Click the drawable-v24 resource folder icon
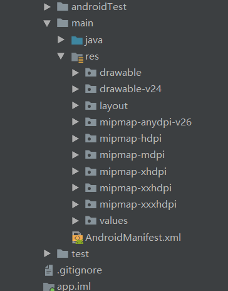The image size is (228, 291). (91, 89)
